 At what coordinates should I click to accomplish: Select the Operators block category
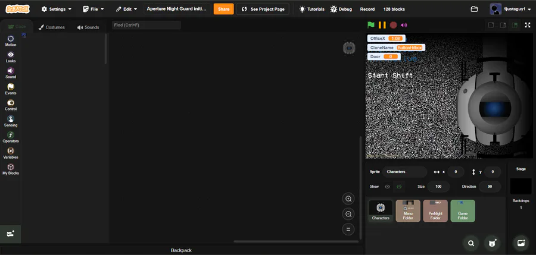tap(11, 137)
